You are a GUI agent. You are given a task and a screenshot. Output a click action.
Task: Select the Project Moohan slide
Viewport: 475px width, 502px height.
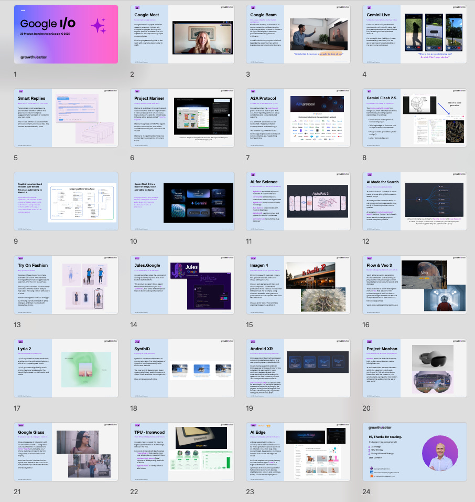[x=415, y=369]
